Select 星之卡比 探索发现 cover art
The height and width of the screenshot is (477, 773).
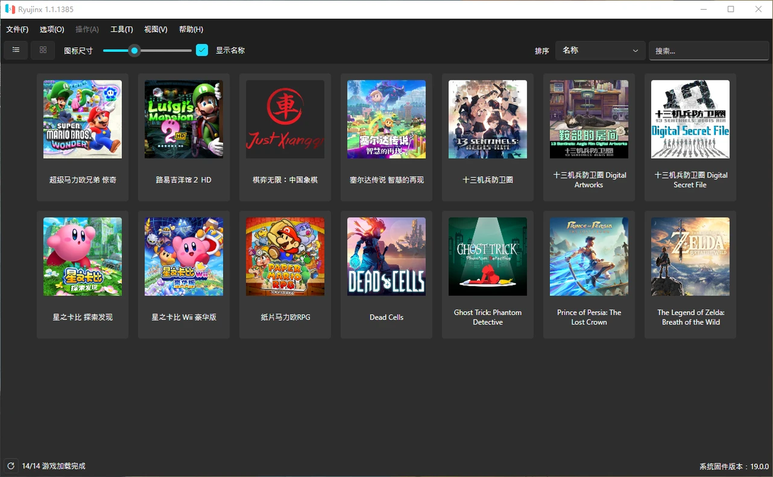click(x=82, y=257)
